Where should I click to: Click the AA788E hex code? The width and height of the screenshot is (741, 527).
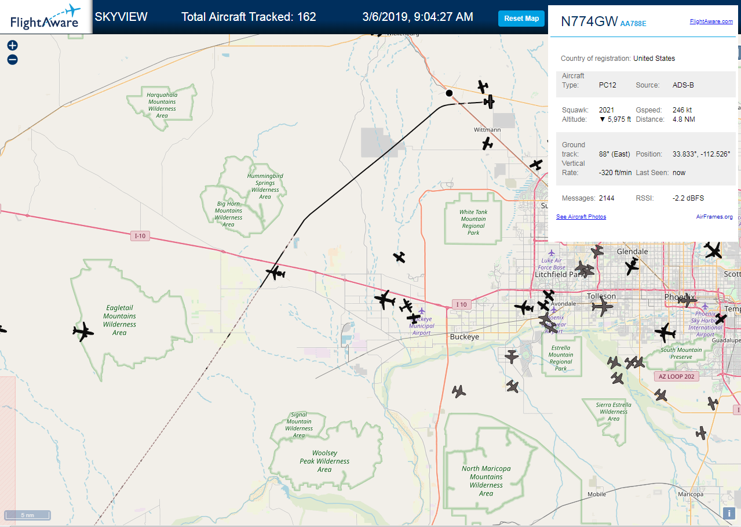click(x=633, y=24)
